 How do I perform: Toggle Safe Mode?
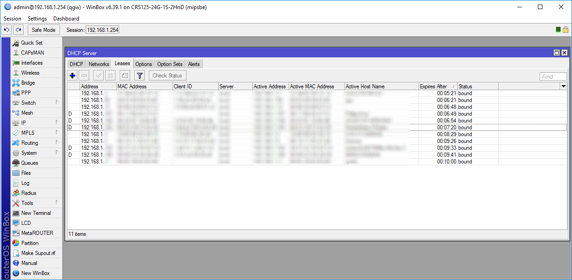[x=44, y=30]
